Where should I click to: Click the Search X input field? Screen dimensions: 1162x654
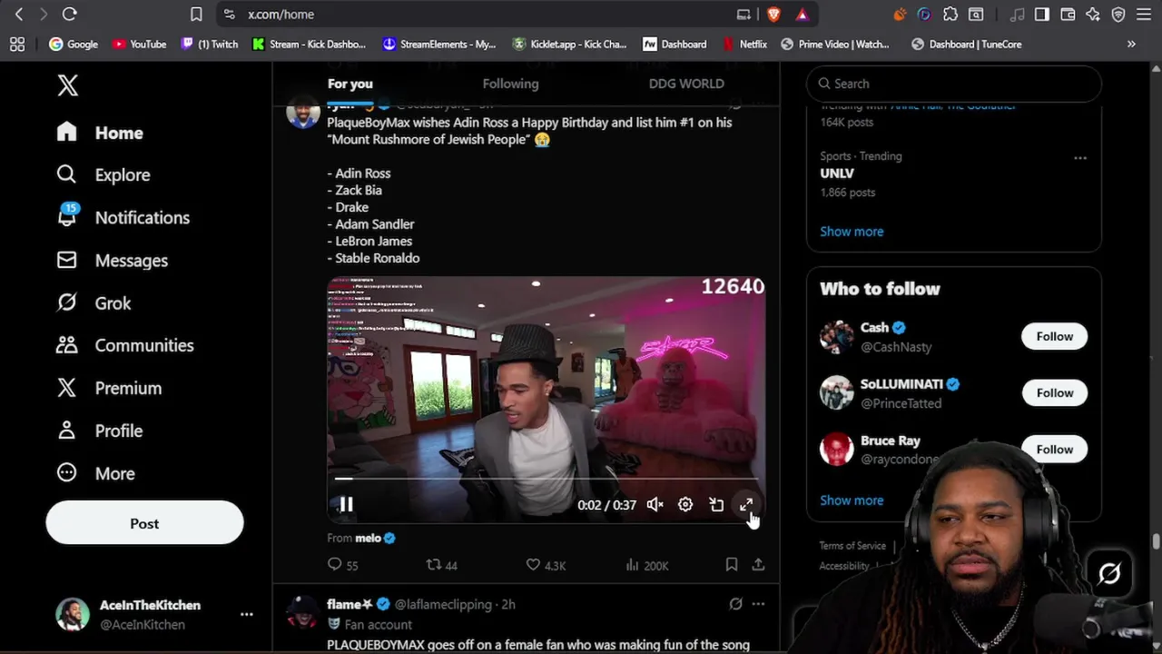click(953, 84)
